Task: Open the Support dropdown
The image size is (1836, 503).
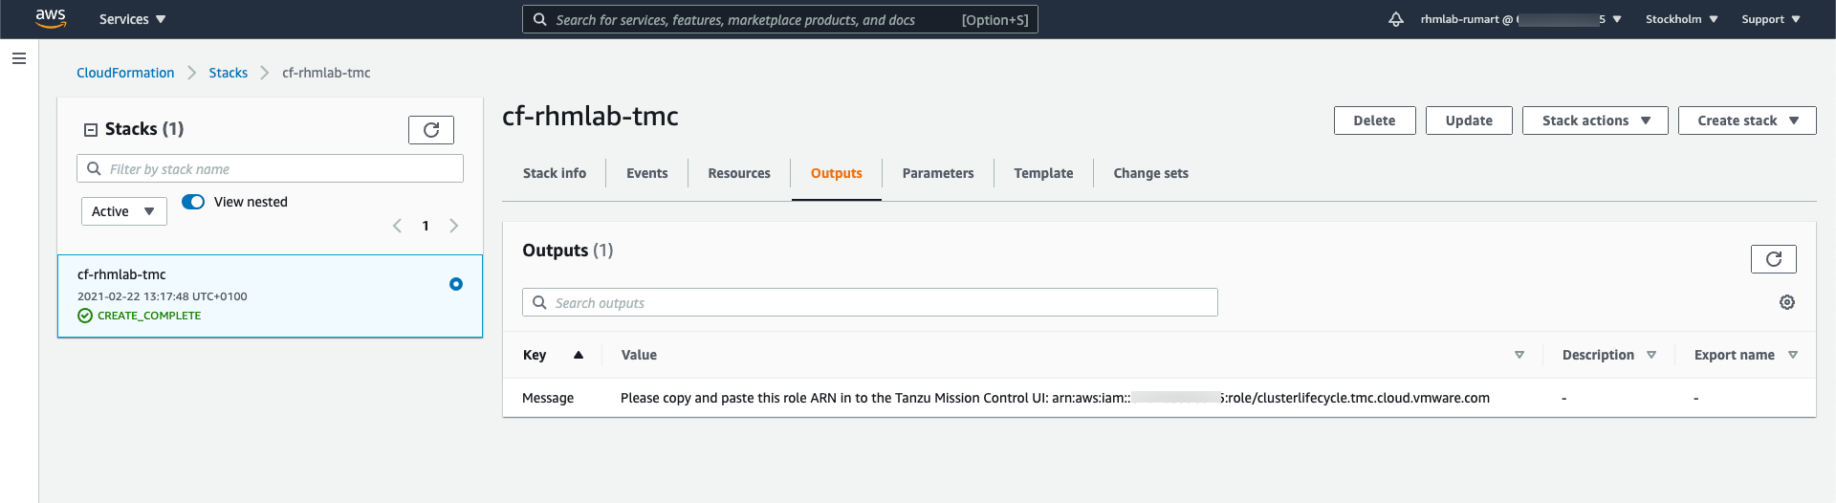Action: (x=1771, y=19)
